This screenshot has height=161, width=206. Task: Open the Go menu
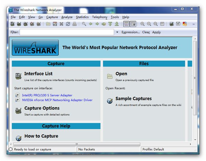(41, 17)
